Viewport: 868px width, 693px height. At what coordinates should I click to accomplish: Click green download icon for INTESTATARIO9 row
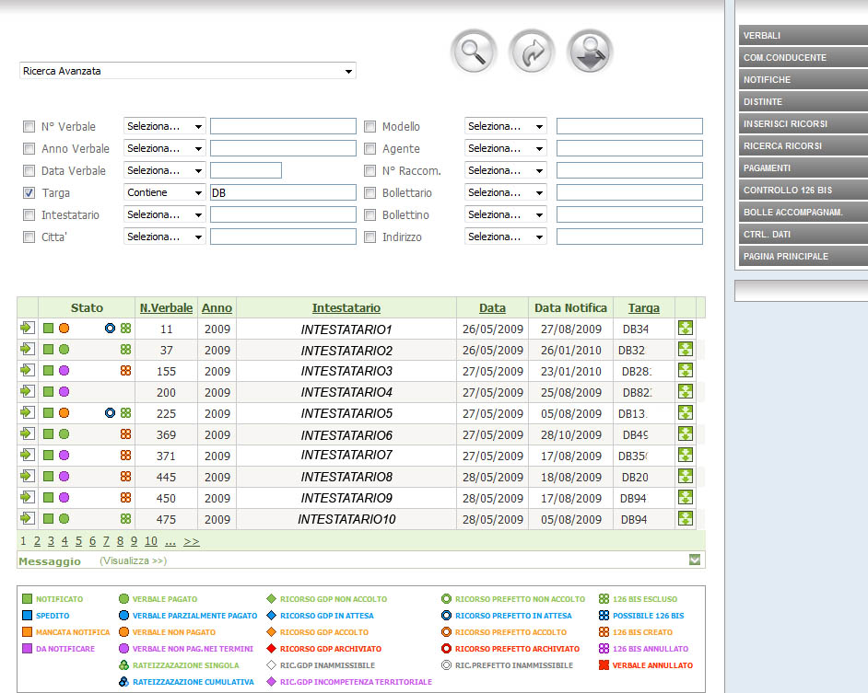686,497
